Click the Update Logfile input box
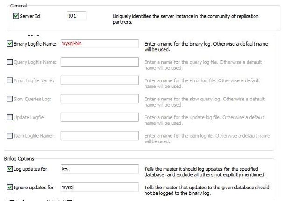The width and height of the screenshot is (303, 201). pyautogui.click(x=99, y=117)
